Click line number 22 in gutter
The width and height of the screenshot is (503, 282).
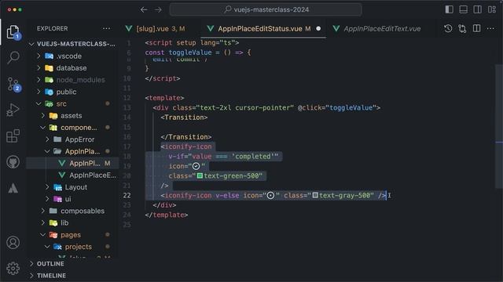(x=127, y=195)
